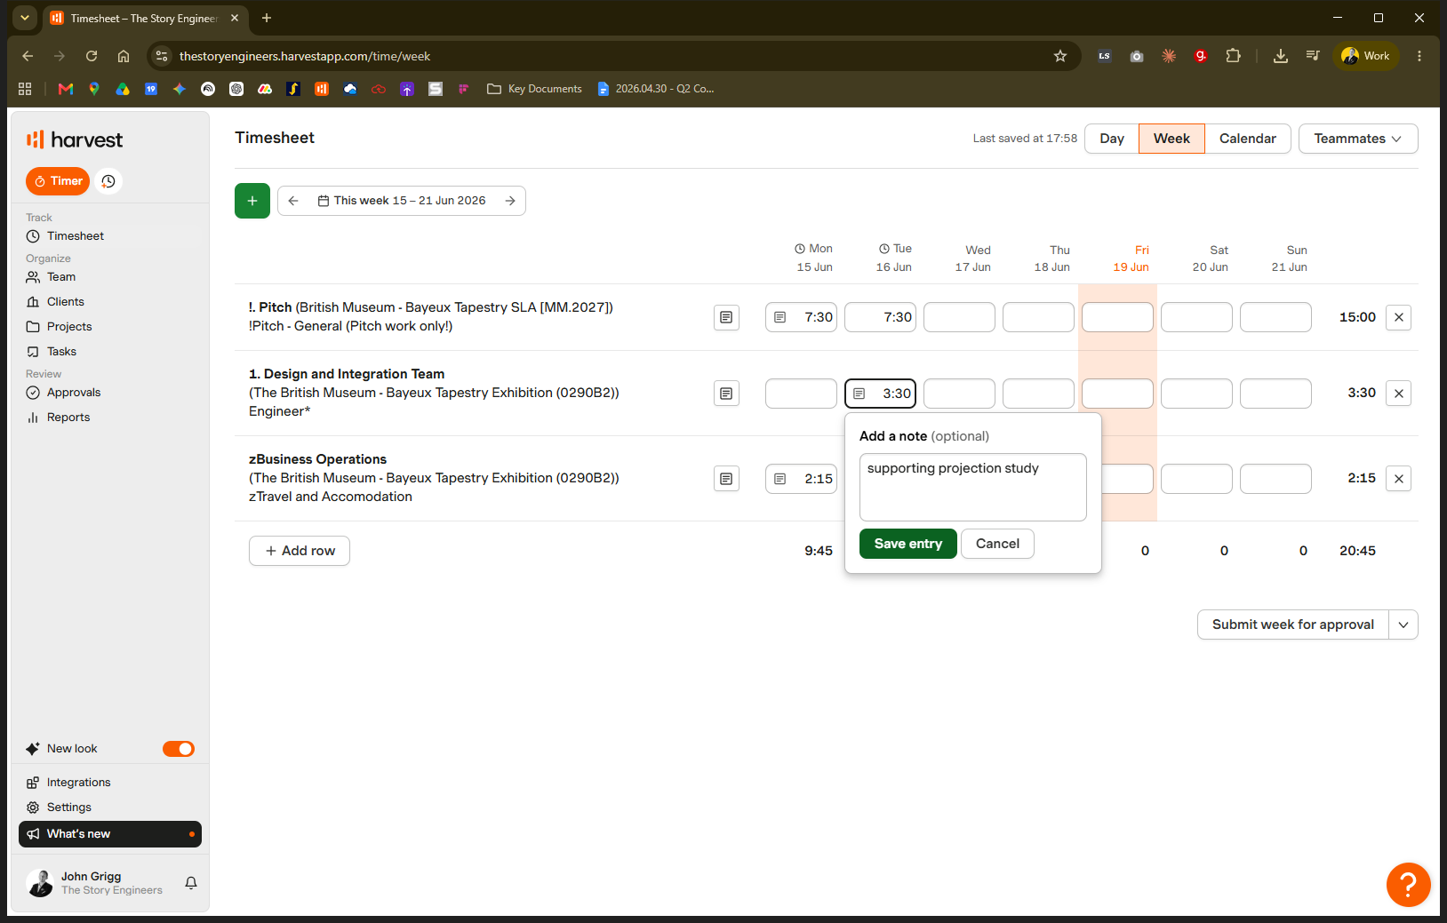This screenshot has height=923, width=1447.
Task: Go to the next week arrow
Action: (x=510, y=201)
